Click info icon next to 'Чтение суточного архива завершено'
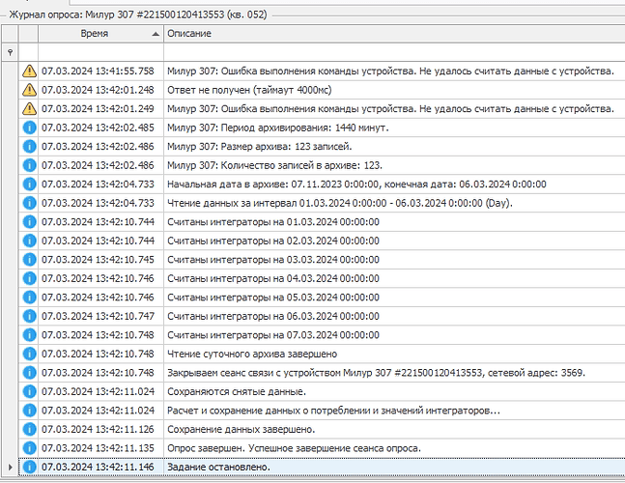 pos(28,354)
